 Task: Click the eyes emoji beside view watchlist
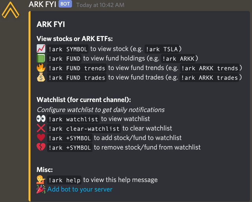point(41,119)
